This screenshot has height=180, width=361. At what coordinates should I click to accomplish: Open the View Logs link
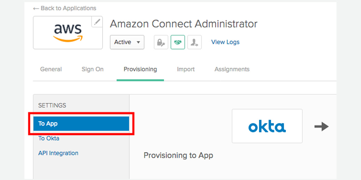click(225, 42)
